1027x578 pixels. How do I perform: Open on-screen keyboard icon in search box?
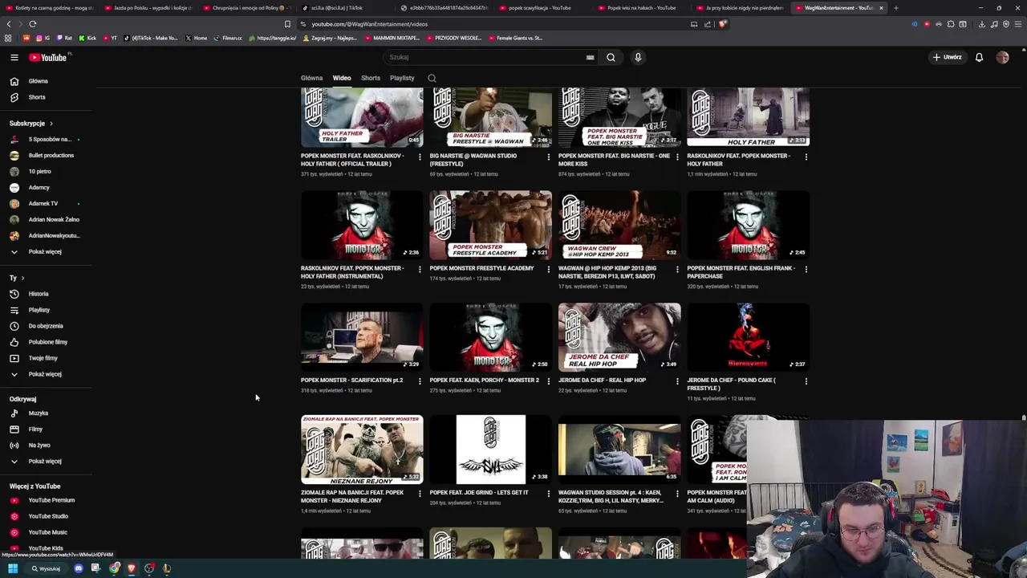click(x=590, y=57)
